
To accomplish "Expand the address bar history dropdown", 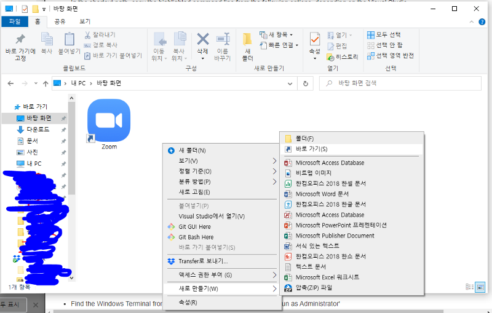I will click(290, 83).
